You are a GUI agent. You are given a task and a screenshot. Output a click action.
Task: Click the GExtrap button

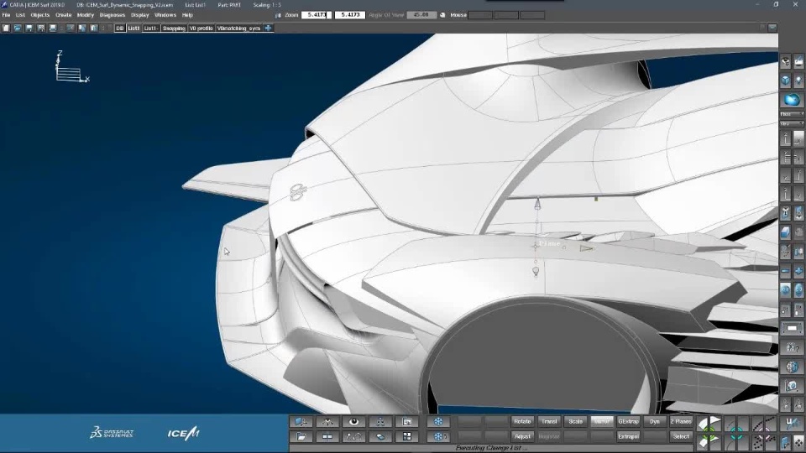628,421
